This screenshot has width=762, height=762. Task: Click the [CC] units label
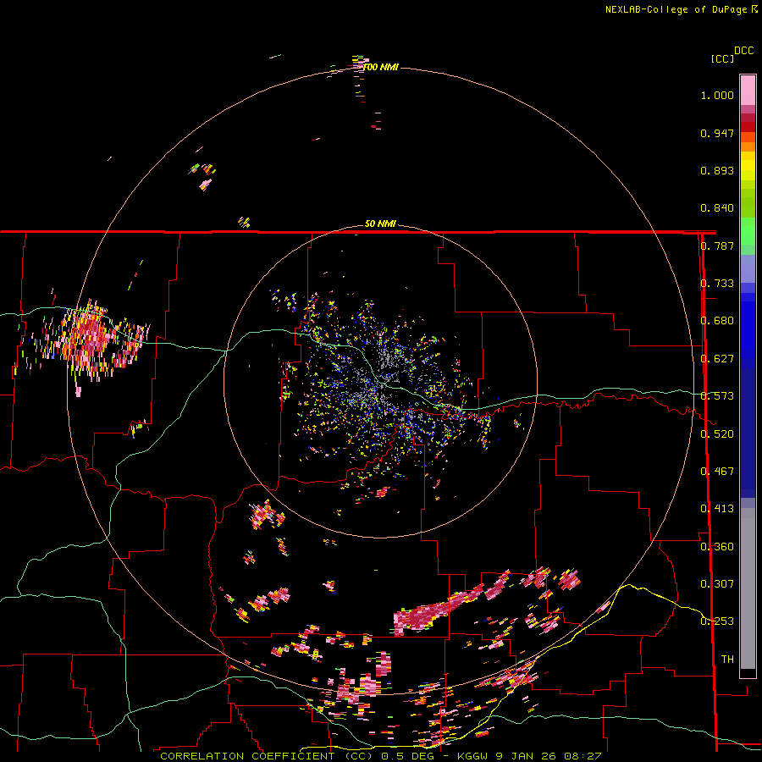tap(722, 58)
